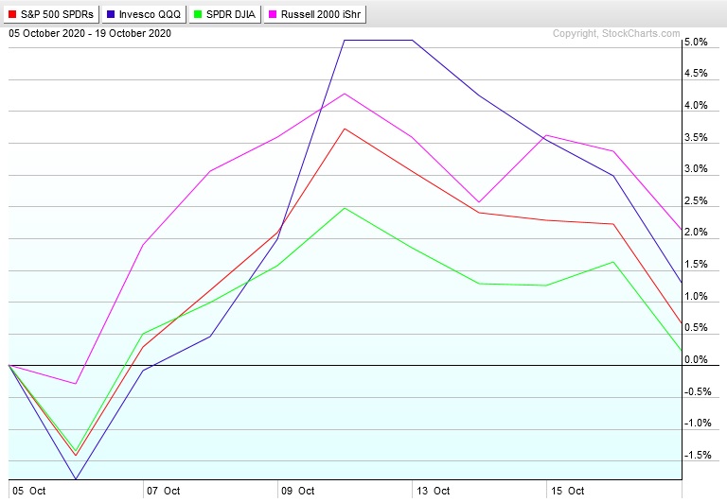Click the 05 Oct date label
The width and height of the screenshot is (727, 502).
28,491
